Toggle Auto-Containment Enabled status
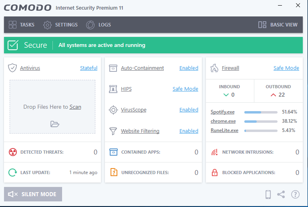Image resolution: width=308 pixels, height=207 pixels. coord(189,68)
